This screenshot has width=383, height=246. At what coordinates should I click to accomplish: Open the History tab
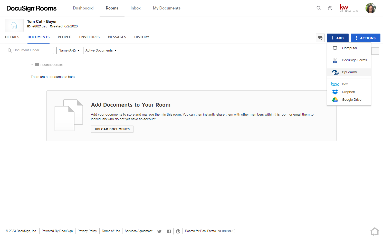tap(142, 37)
